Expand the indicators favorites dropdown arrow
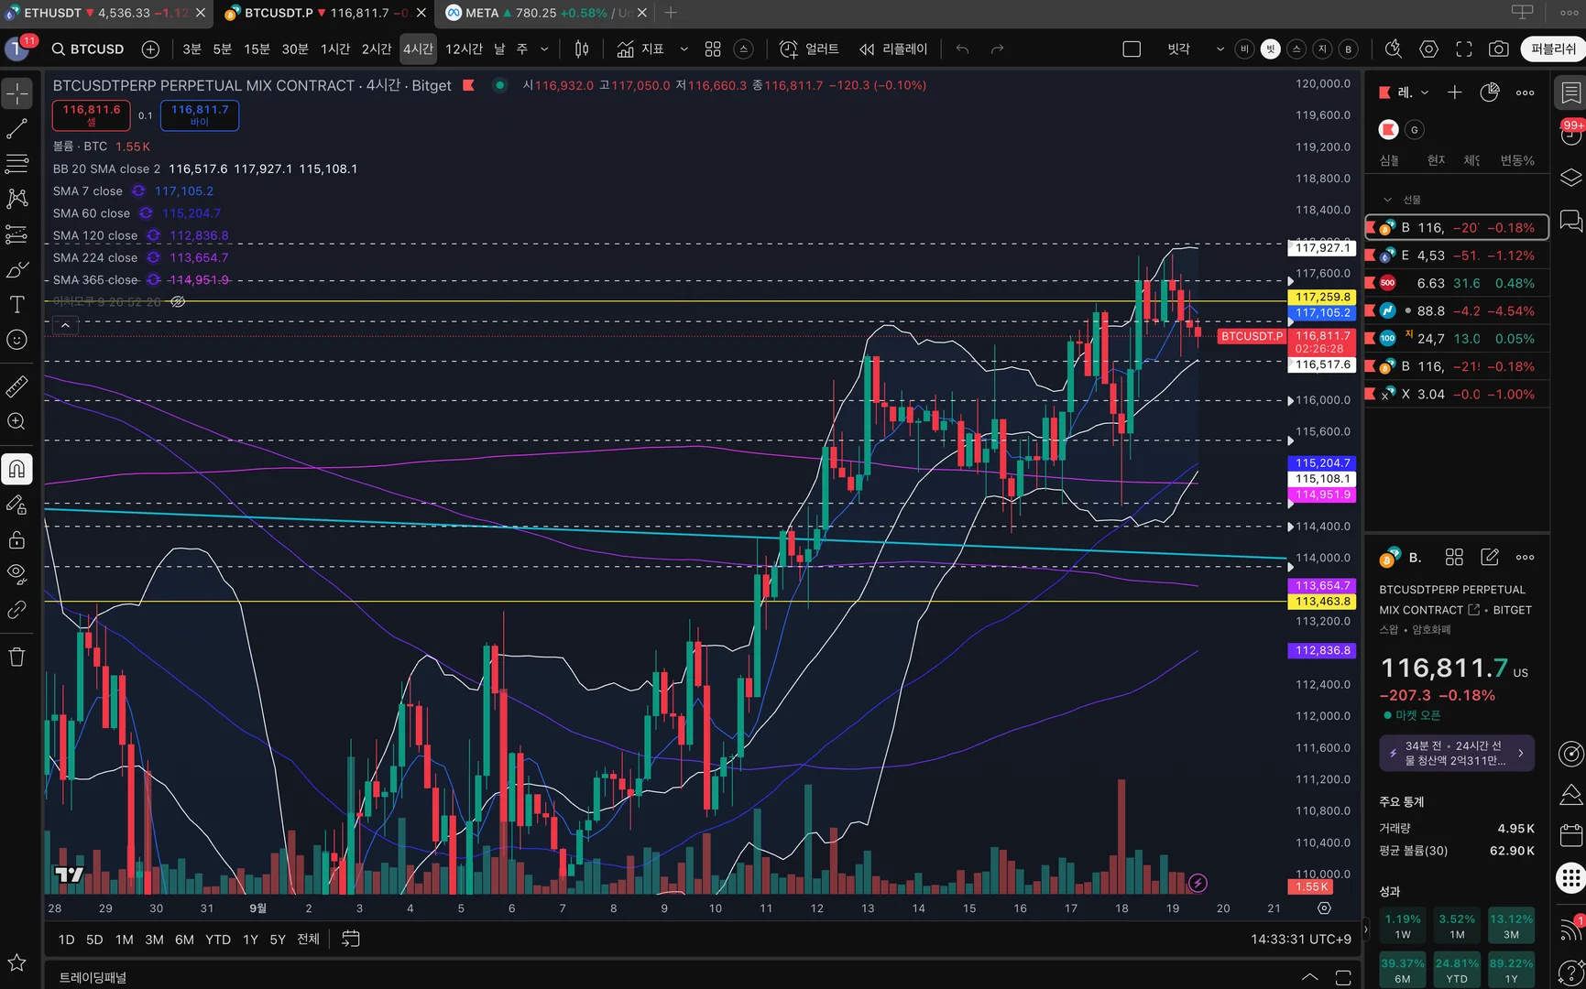The width and height of the screenshot is (1586, 989). click(x=684, y=49)
